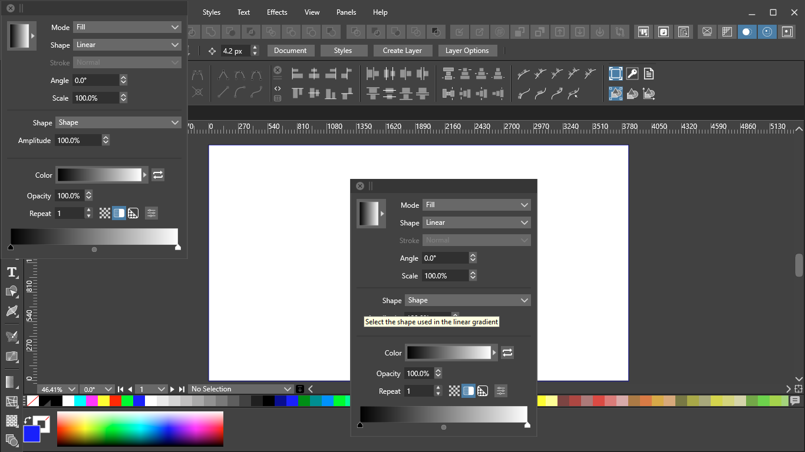
Task: Open the Mode Fill dropdown in top-left panel
Action: pos(127,27)
